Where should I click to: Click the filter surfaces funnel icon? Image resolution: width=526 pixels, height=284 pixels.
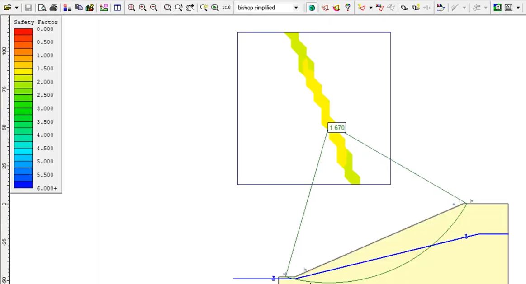[x=347, y=8]
